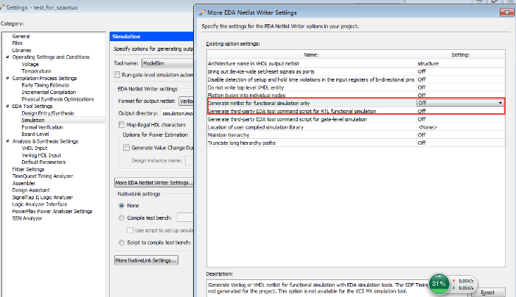Image resolution: width=516 pixels, height=297 pixels.
Task: Click More EDA Netlist Writer Settings button
Action: click(153, 182)
